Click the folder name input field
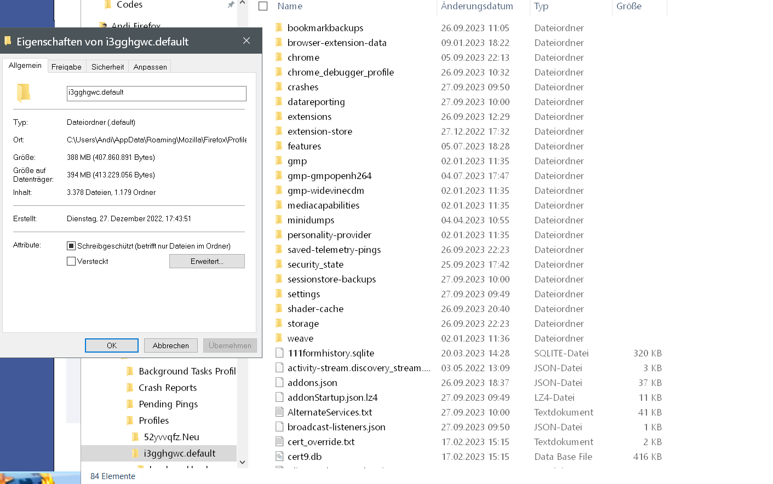Image resolution: width=773 pixels, height=484 pixels. (x=156, y=93)
